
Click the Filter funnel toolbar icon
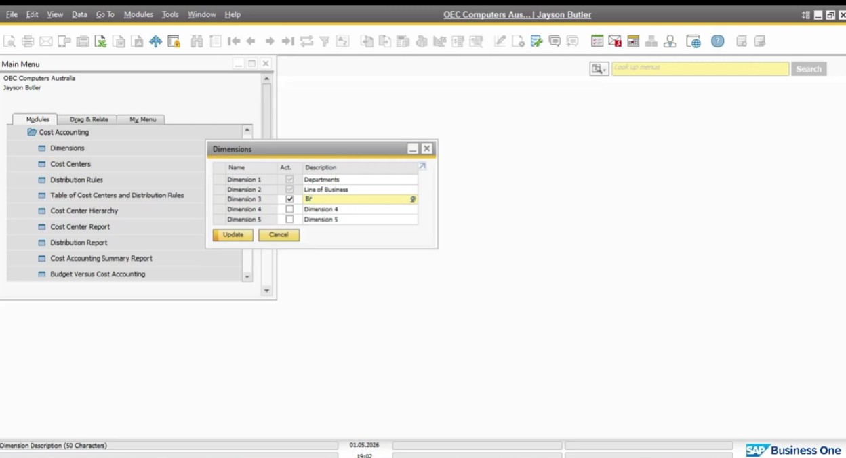tap(325, 41)
